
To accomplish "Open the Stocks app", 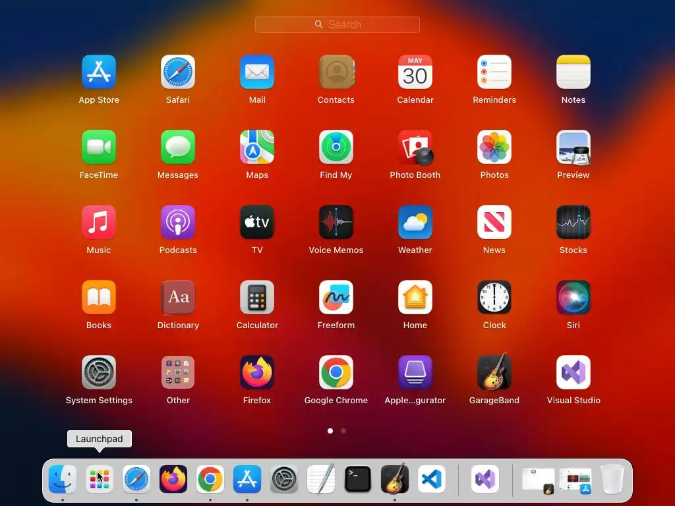I will point(573,222).
